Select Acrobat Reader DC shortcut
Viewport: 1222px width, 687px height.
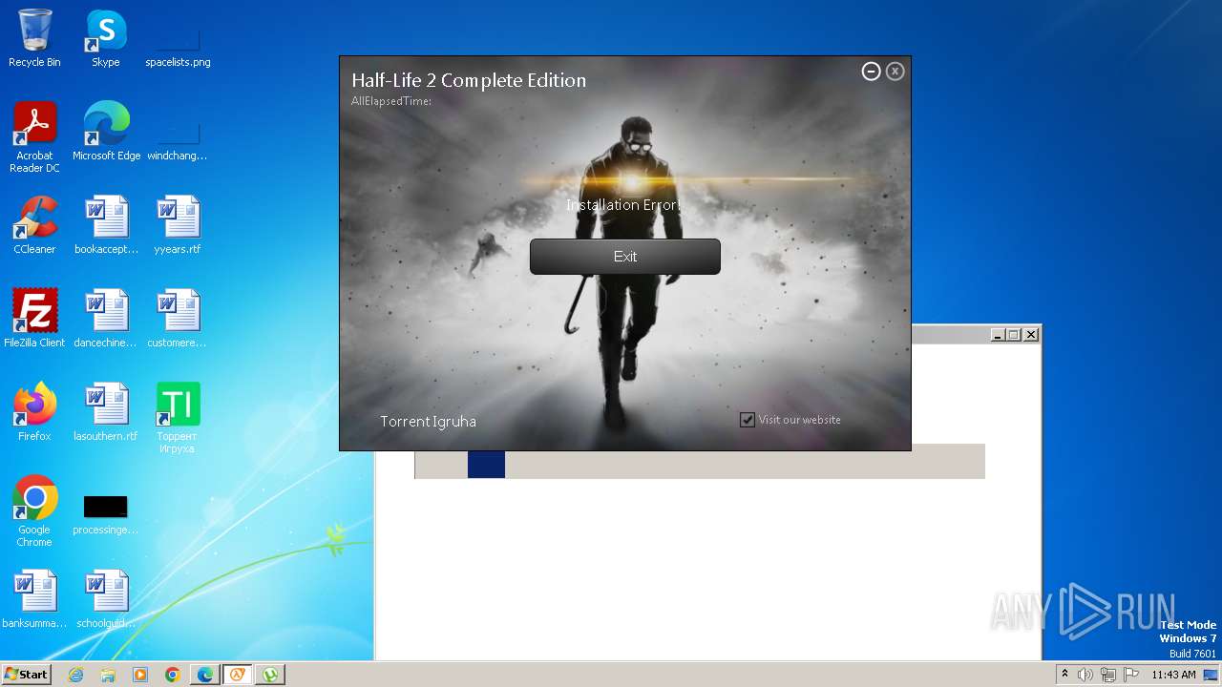coord(34,137)
